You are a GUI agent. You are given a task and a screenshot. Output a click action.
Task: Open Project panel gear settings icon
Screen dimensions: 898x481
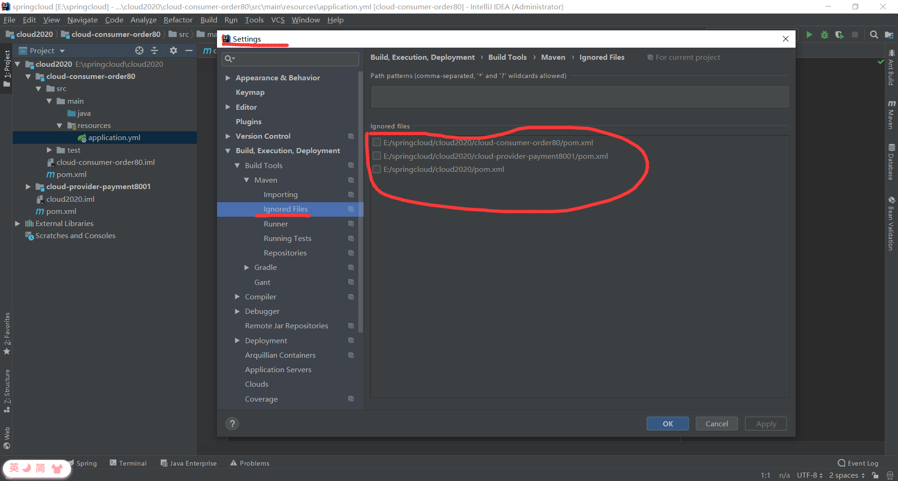click(174, 50)
